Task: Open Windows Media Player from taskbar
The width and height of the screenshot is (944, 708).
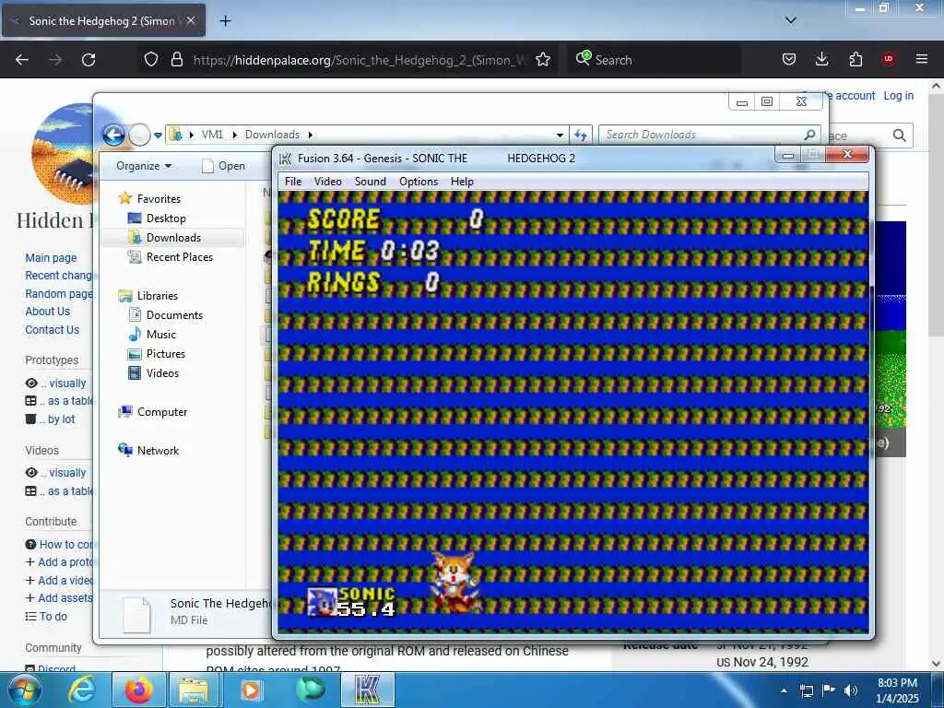Action: [251, 690]
